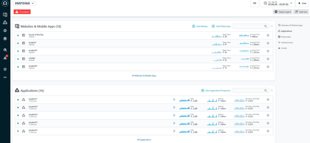Open Analytics magnifier icon in left sidebar

[5, 50]
